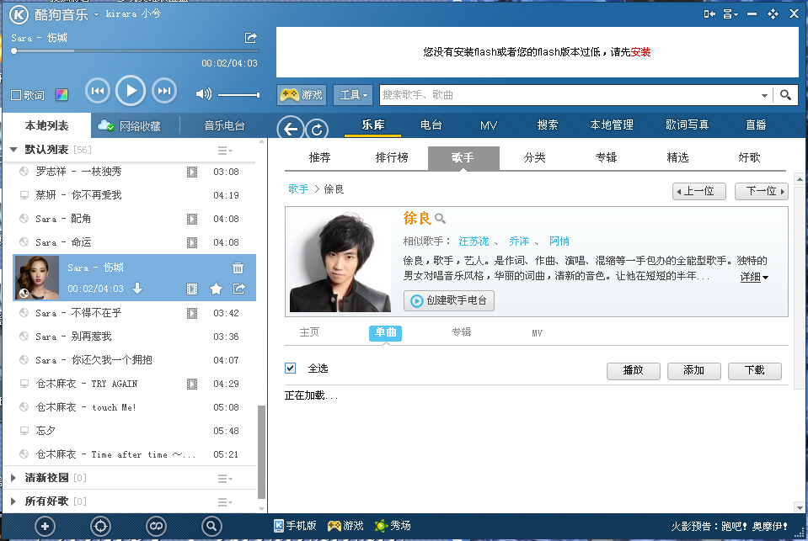Mute the volume speaker icon
808x541 pixels.
point(203,94)
